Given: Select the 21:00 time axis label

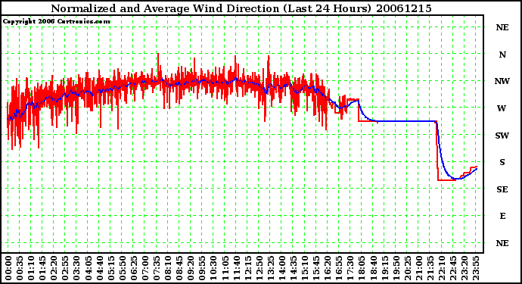Looking at the screenshot, I should point(419,268).
